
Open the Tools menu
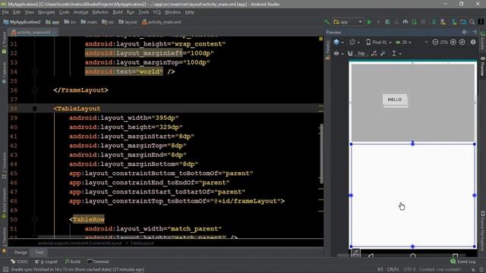pyautogui.click(x=144, y=12)
